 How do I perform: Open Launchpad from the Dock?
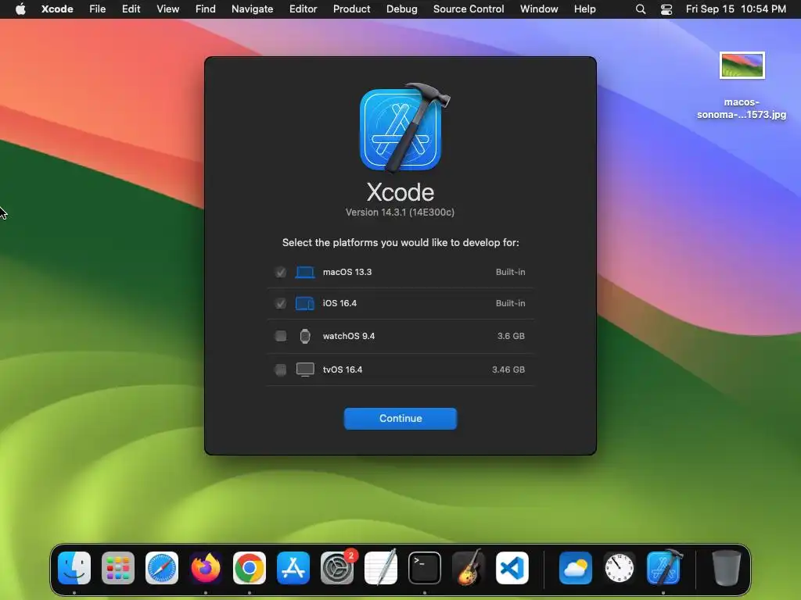pos(118,568)
